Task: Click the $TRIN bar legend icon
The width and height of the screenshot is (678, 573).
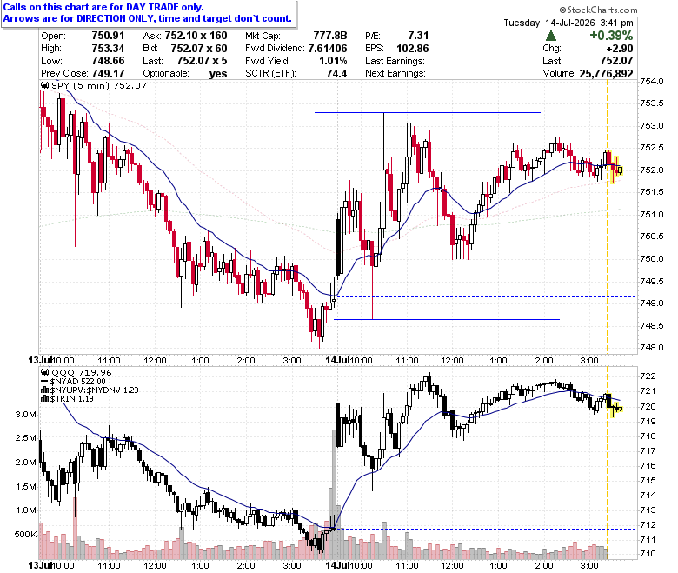Action: (x=45, y=398)
